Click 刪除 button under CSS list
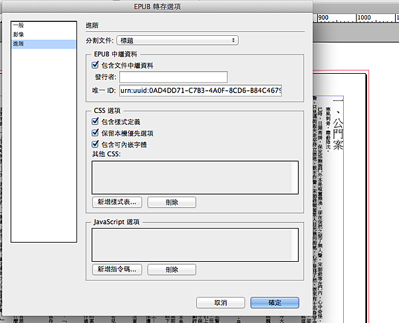The image size is (399, 323). [x=172, y=202]
